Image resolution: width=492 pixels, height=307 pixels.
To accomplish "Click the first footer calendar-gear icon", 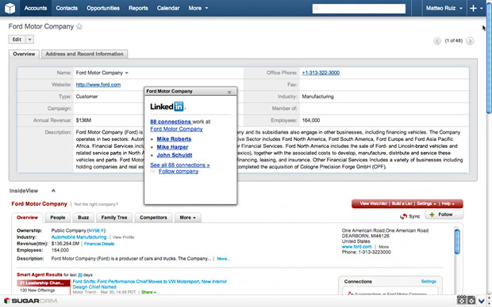I will (461, 300).
